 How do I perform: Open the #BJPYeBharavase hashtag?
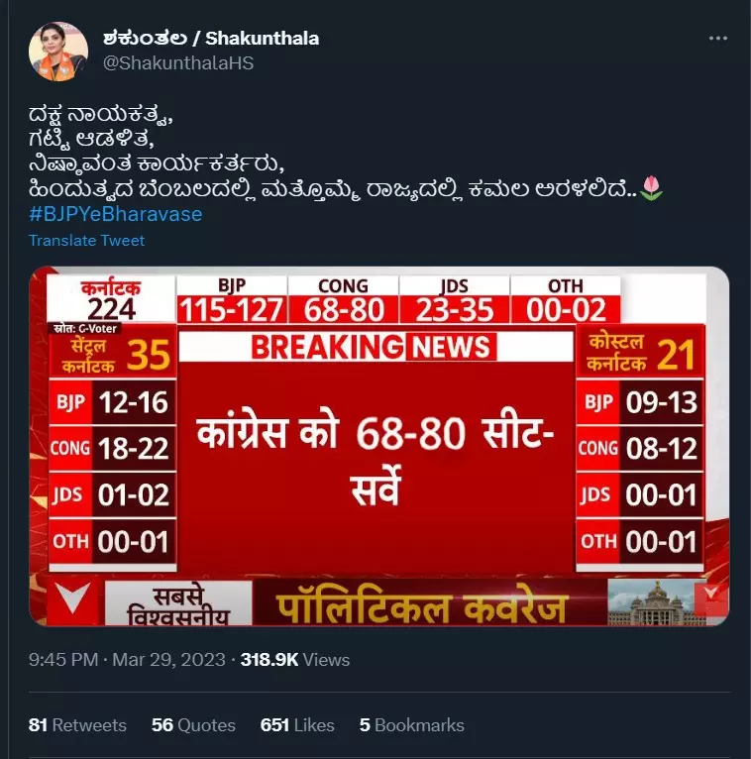[x=116, y=214]
